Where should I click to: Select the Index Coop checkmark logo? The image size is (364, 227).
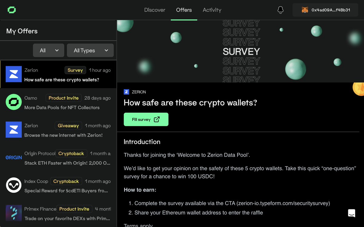click(x=13, y=185)
